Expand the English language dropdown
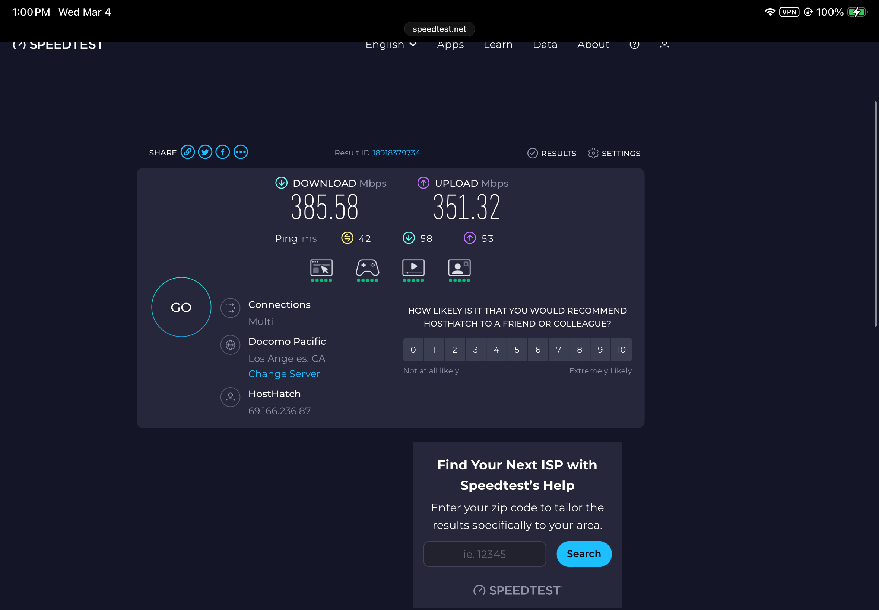Screen dimensions: 879x610 [x=391, y=45]
